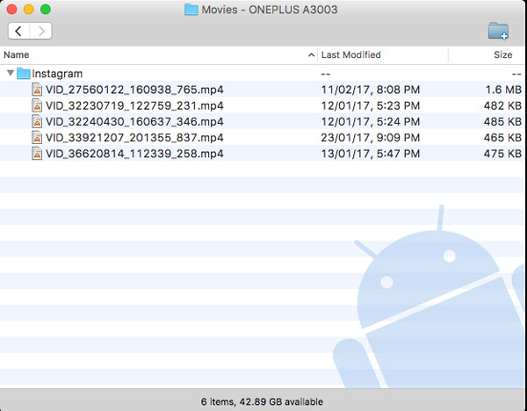The height and width of the screenshot is (411, 527).
Task: Click the window title Movies - ONEPLUS A3003
Action: click(x=270, y=10)
